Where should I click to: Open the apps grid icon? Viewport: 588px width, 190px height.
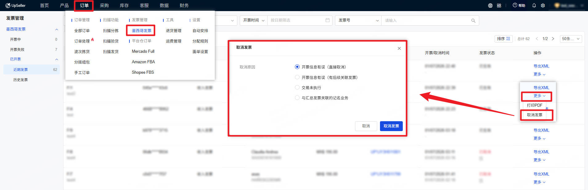499,6
